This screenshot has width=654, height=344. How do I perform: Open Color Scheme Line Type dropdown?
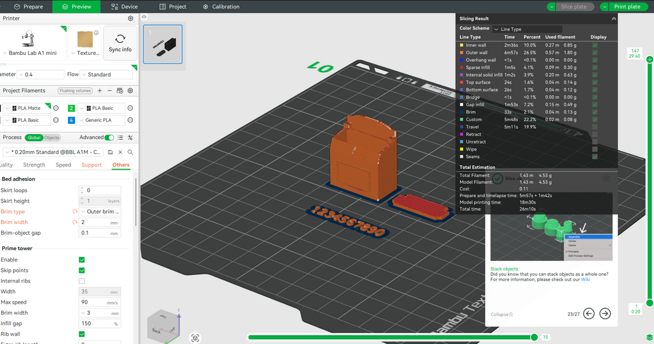[x=527, y=29]
